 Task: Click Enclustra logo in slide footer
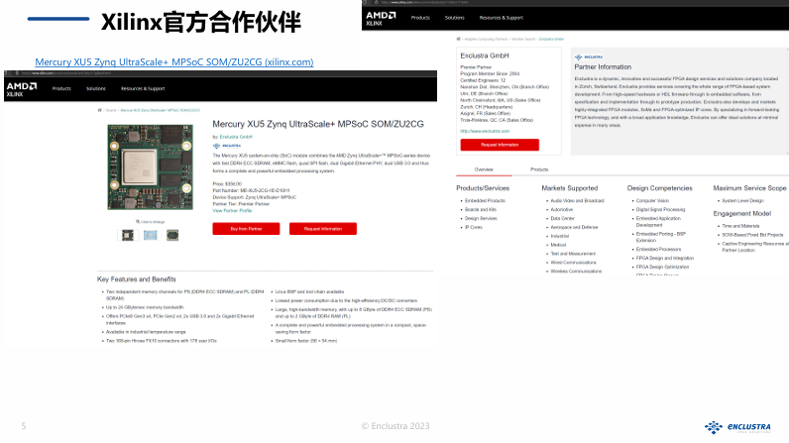(x=737, y=427)
